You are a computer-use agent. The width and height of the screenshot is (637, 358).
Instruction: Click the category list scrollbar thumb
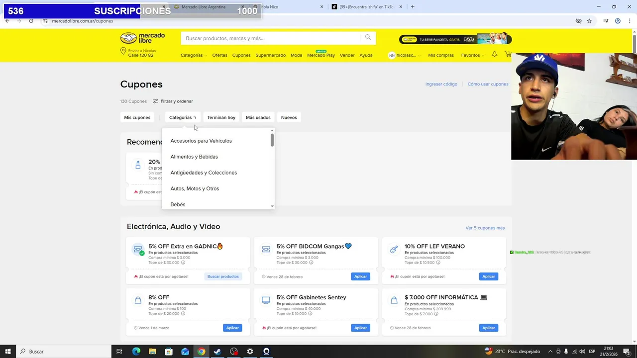click(272, 140)
